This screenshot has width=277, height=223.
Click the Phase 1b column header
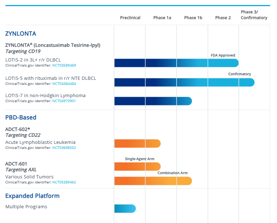coord(193,18)
